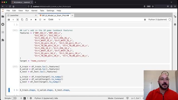Viewport: 178px width, 100px height.
Task: Open Running Terminals and Kernels sidebar
Action: point(3,24)
